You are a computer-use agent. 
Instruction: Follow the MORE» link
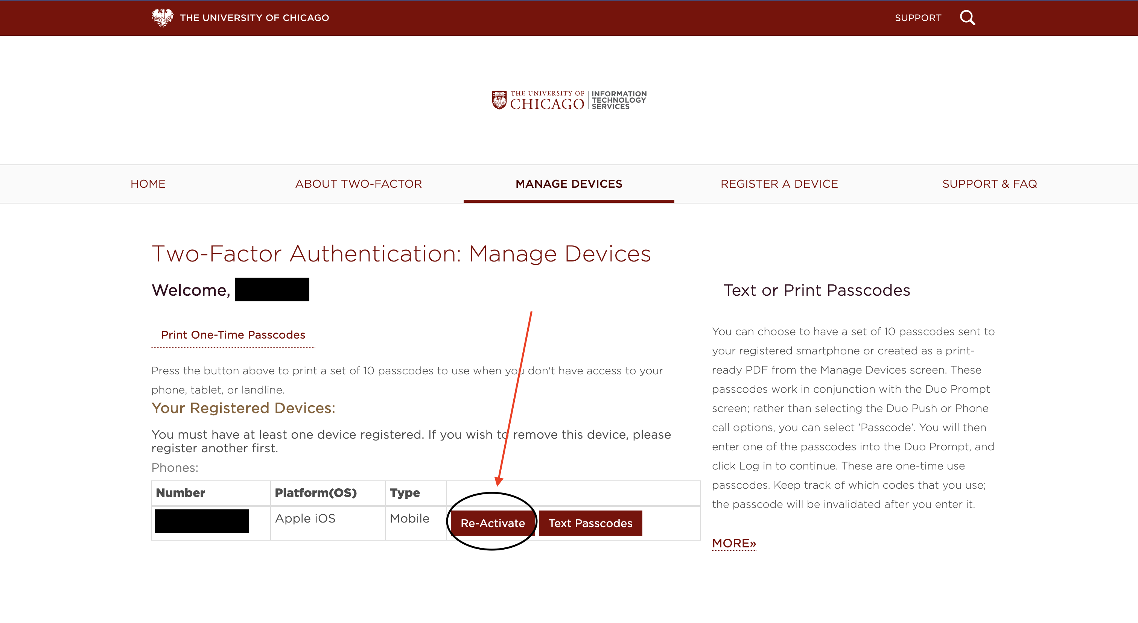(x=734, y=544)
